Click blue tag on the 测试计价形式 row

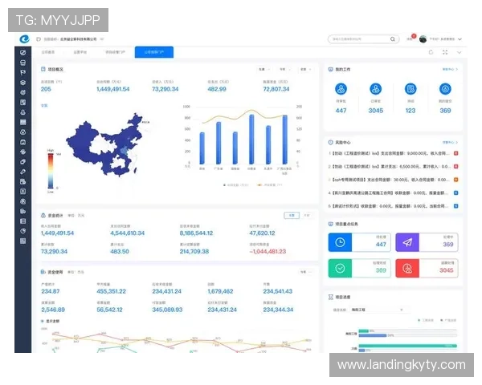click(455, 206)
